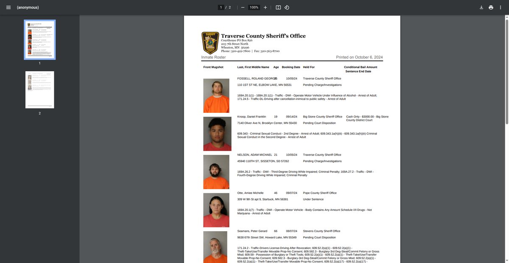Click the Booking Date column header
Viewport: 509px width, 263px height.
pos(291,67)
